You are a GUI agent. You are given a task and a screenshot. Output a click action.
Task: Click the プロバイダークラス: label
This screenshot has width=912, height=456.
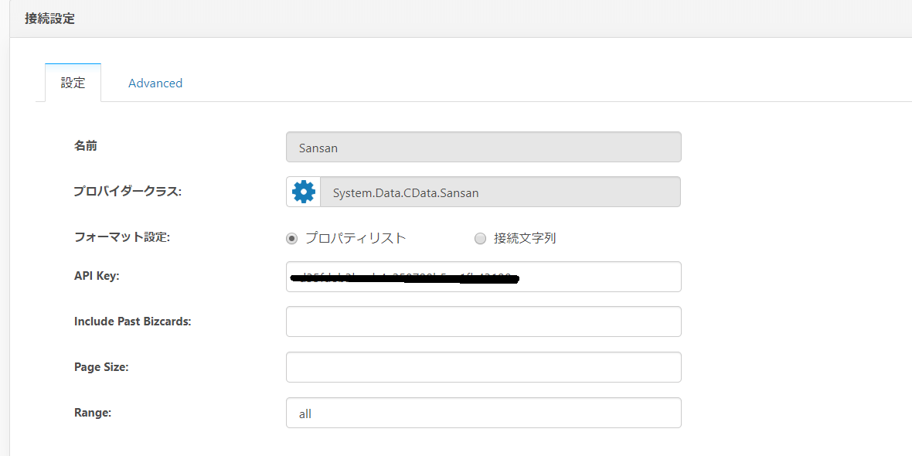[128, 191]
